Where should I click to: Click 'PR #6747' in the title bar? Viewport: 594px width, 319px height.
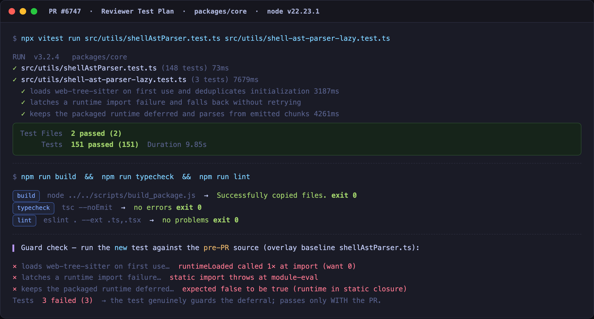click(65, 11)
